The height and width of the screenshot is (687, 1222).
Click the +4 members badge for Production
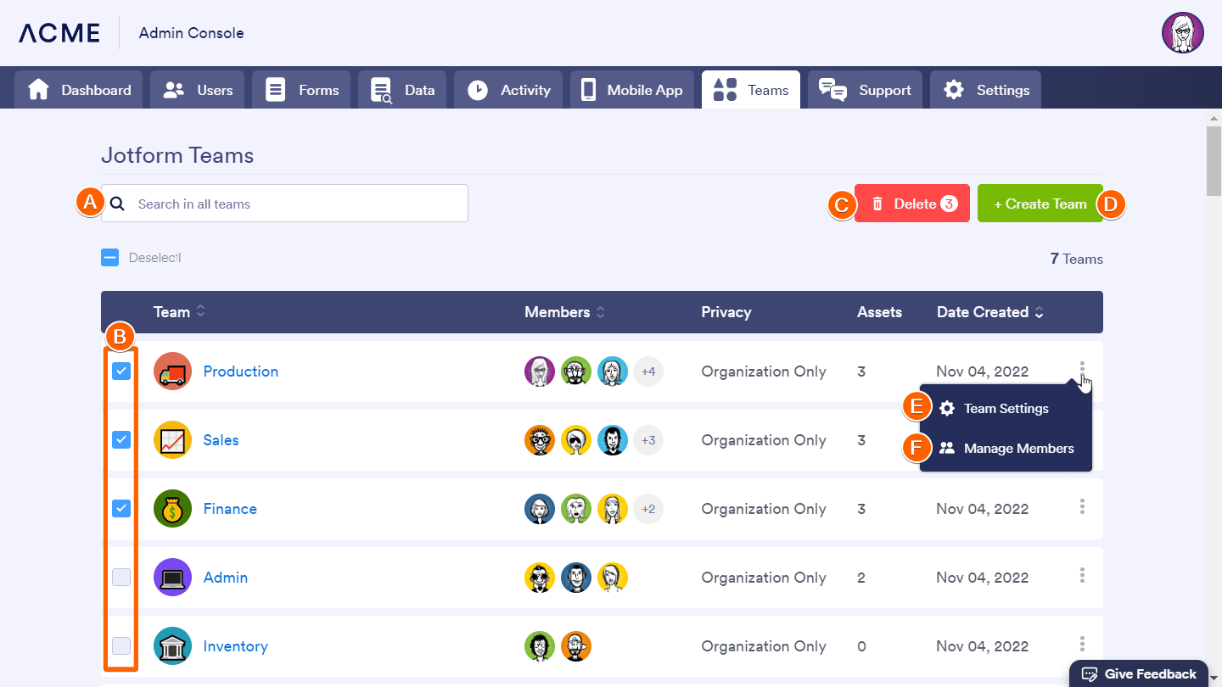[648, 371]
